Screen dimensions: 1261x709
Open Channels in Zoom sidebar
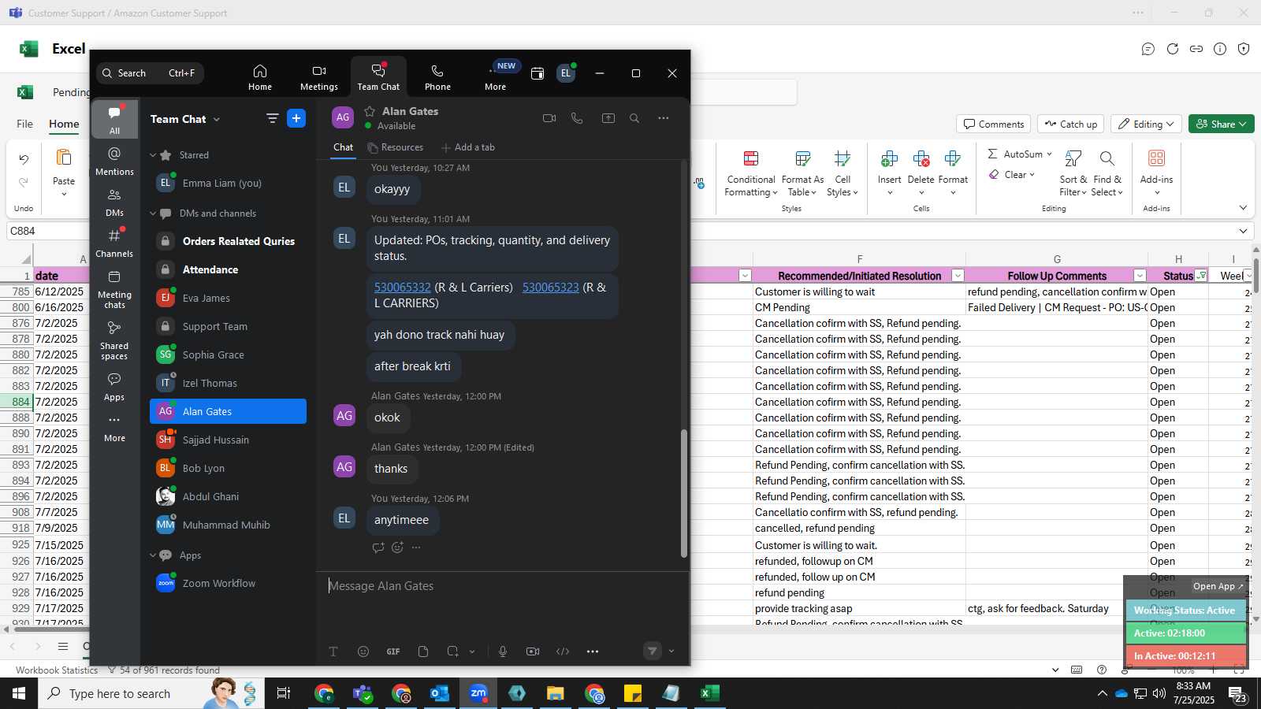[x=114, y=243]
